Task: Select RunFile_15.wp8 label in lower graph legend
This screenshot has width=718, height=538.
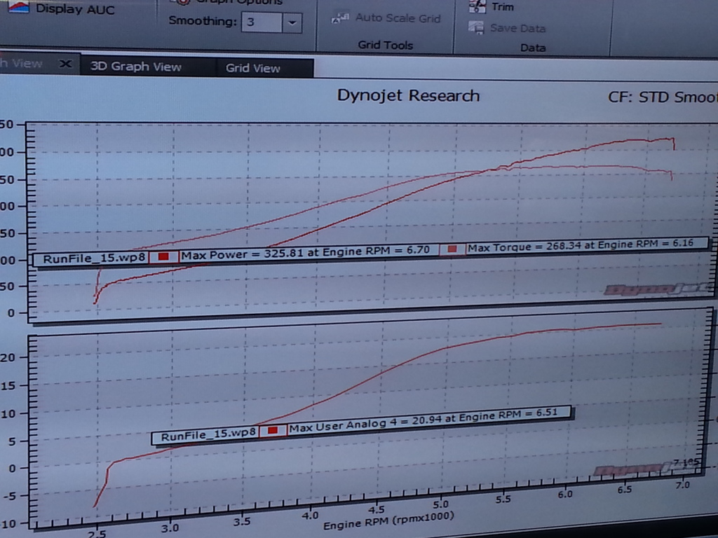Action: click(208, 436)
